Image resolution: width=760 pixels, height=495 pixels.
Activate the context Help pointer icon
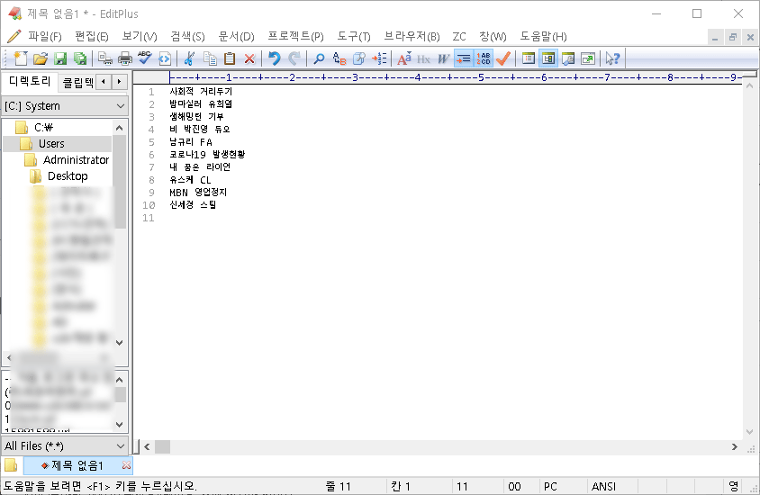612,58
